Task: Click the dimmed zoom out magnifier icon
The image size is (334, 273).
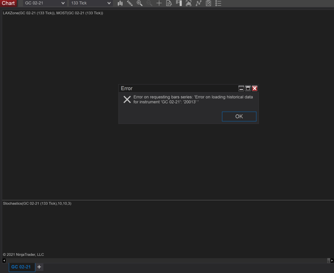Action: pos(149,3)
